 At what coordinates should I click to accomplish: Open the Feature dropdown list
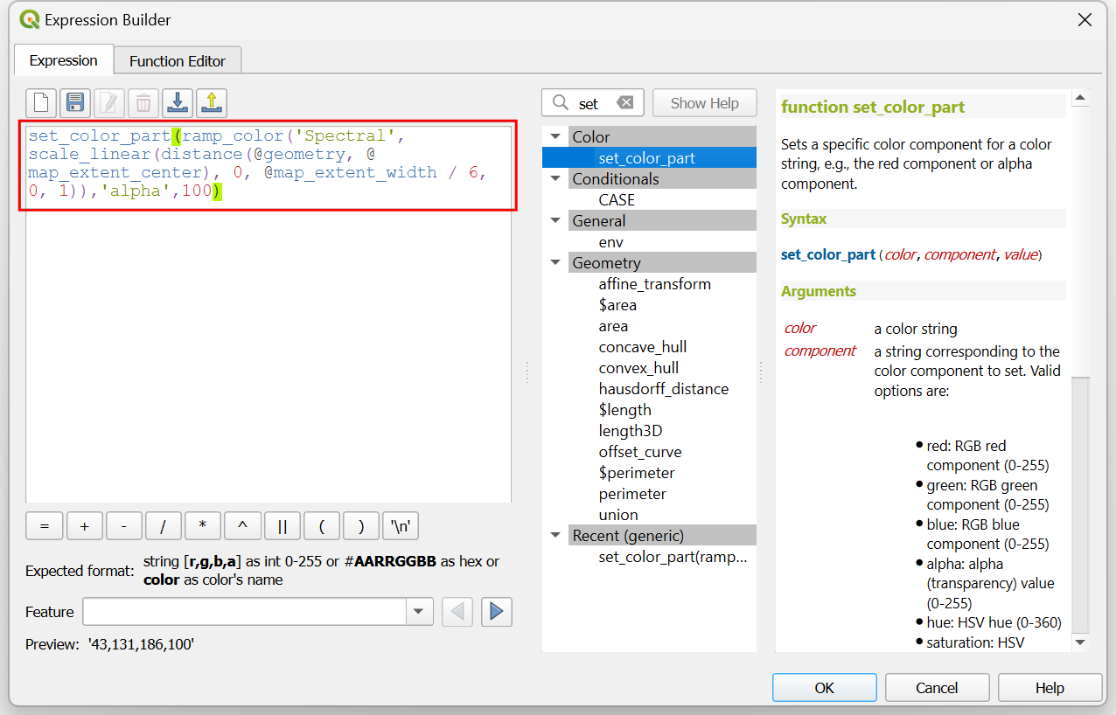point(419,612)
